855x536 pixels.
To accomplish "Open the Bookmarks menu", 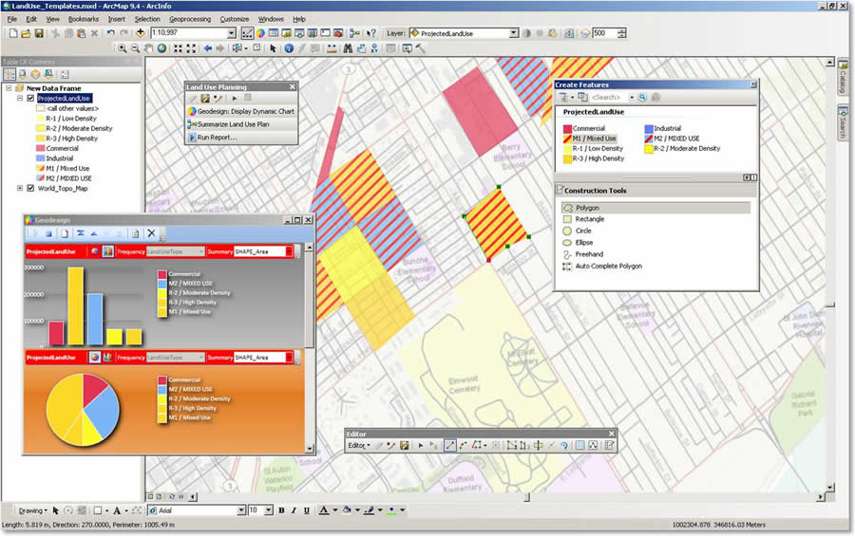I will coord(84,19).
